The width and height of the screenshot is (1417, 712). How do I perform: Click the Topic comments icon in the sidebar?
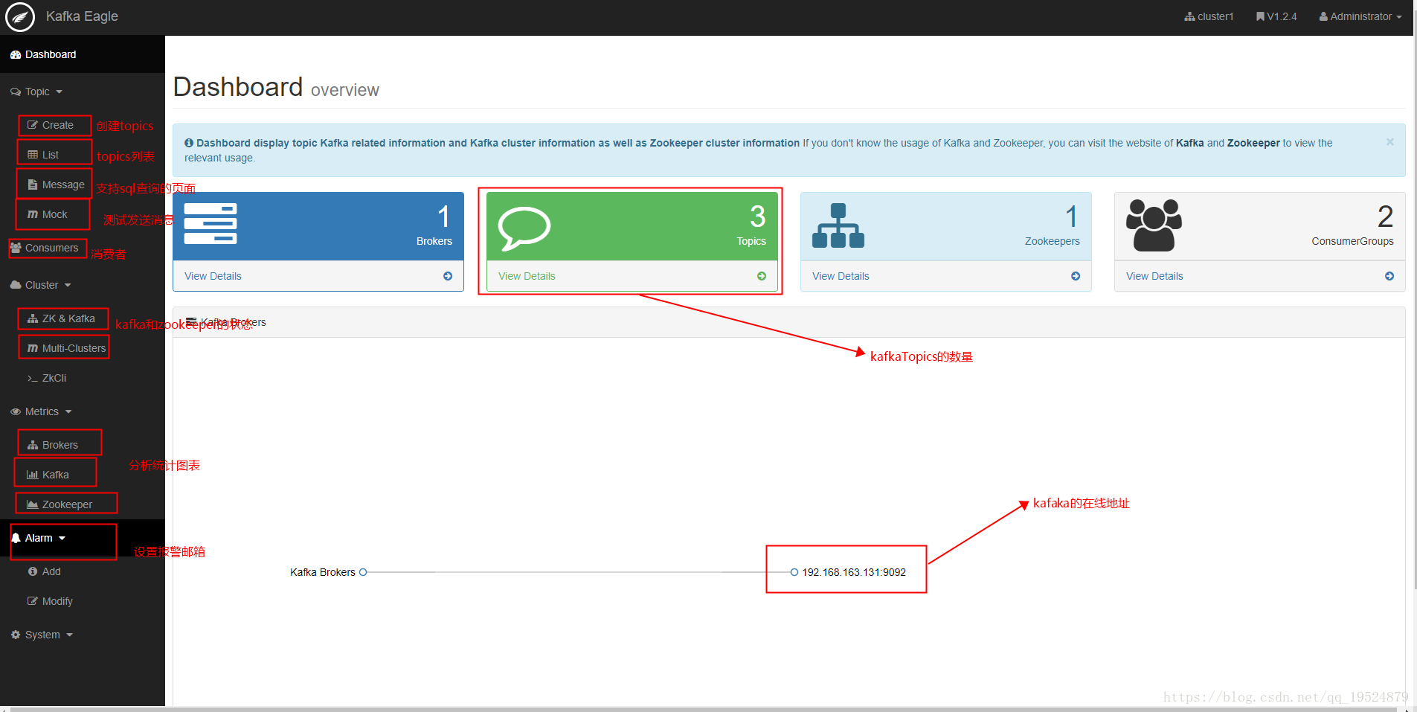16,92
